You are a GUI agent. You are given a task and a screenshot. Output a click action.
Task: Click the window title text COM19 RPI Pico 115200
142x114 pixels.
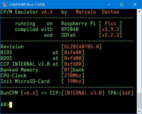[27, 5]
